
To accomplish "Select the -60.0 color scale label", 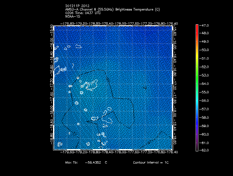I will [x=205, y=134].
